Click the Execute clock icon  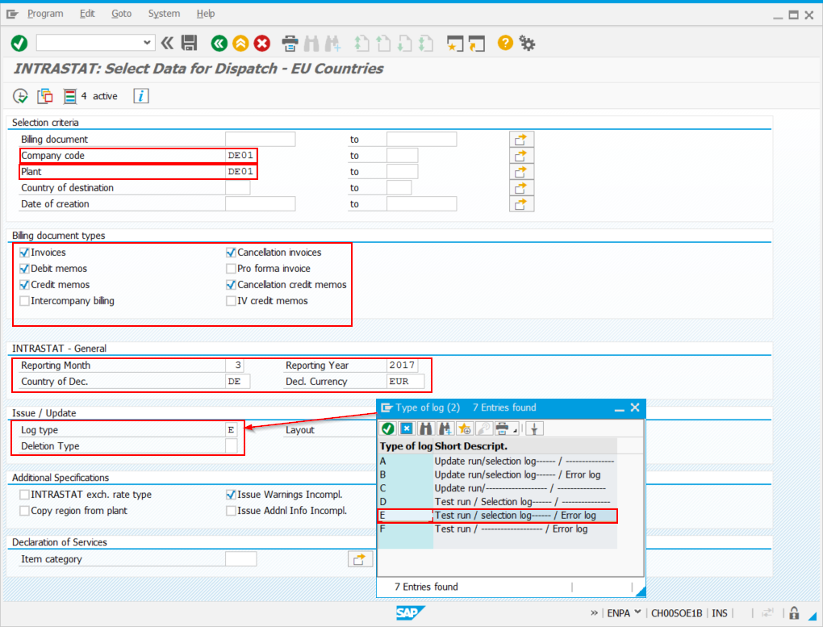click(x=20, y=96)
